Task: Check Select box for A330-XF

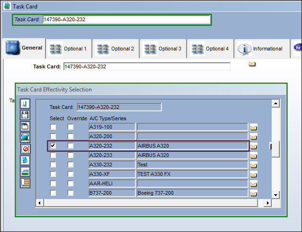Action: click(53, 174)
